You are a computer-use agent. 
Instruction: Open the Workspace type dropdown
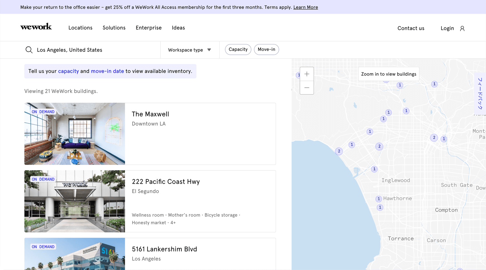tap(190, 50)
